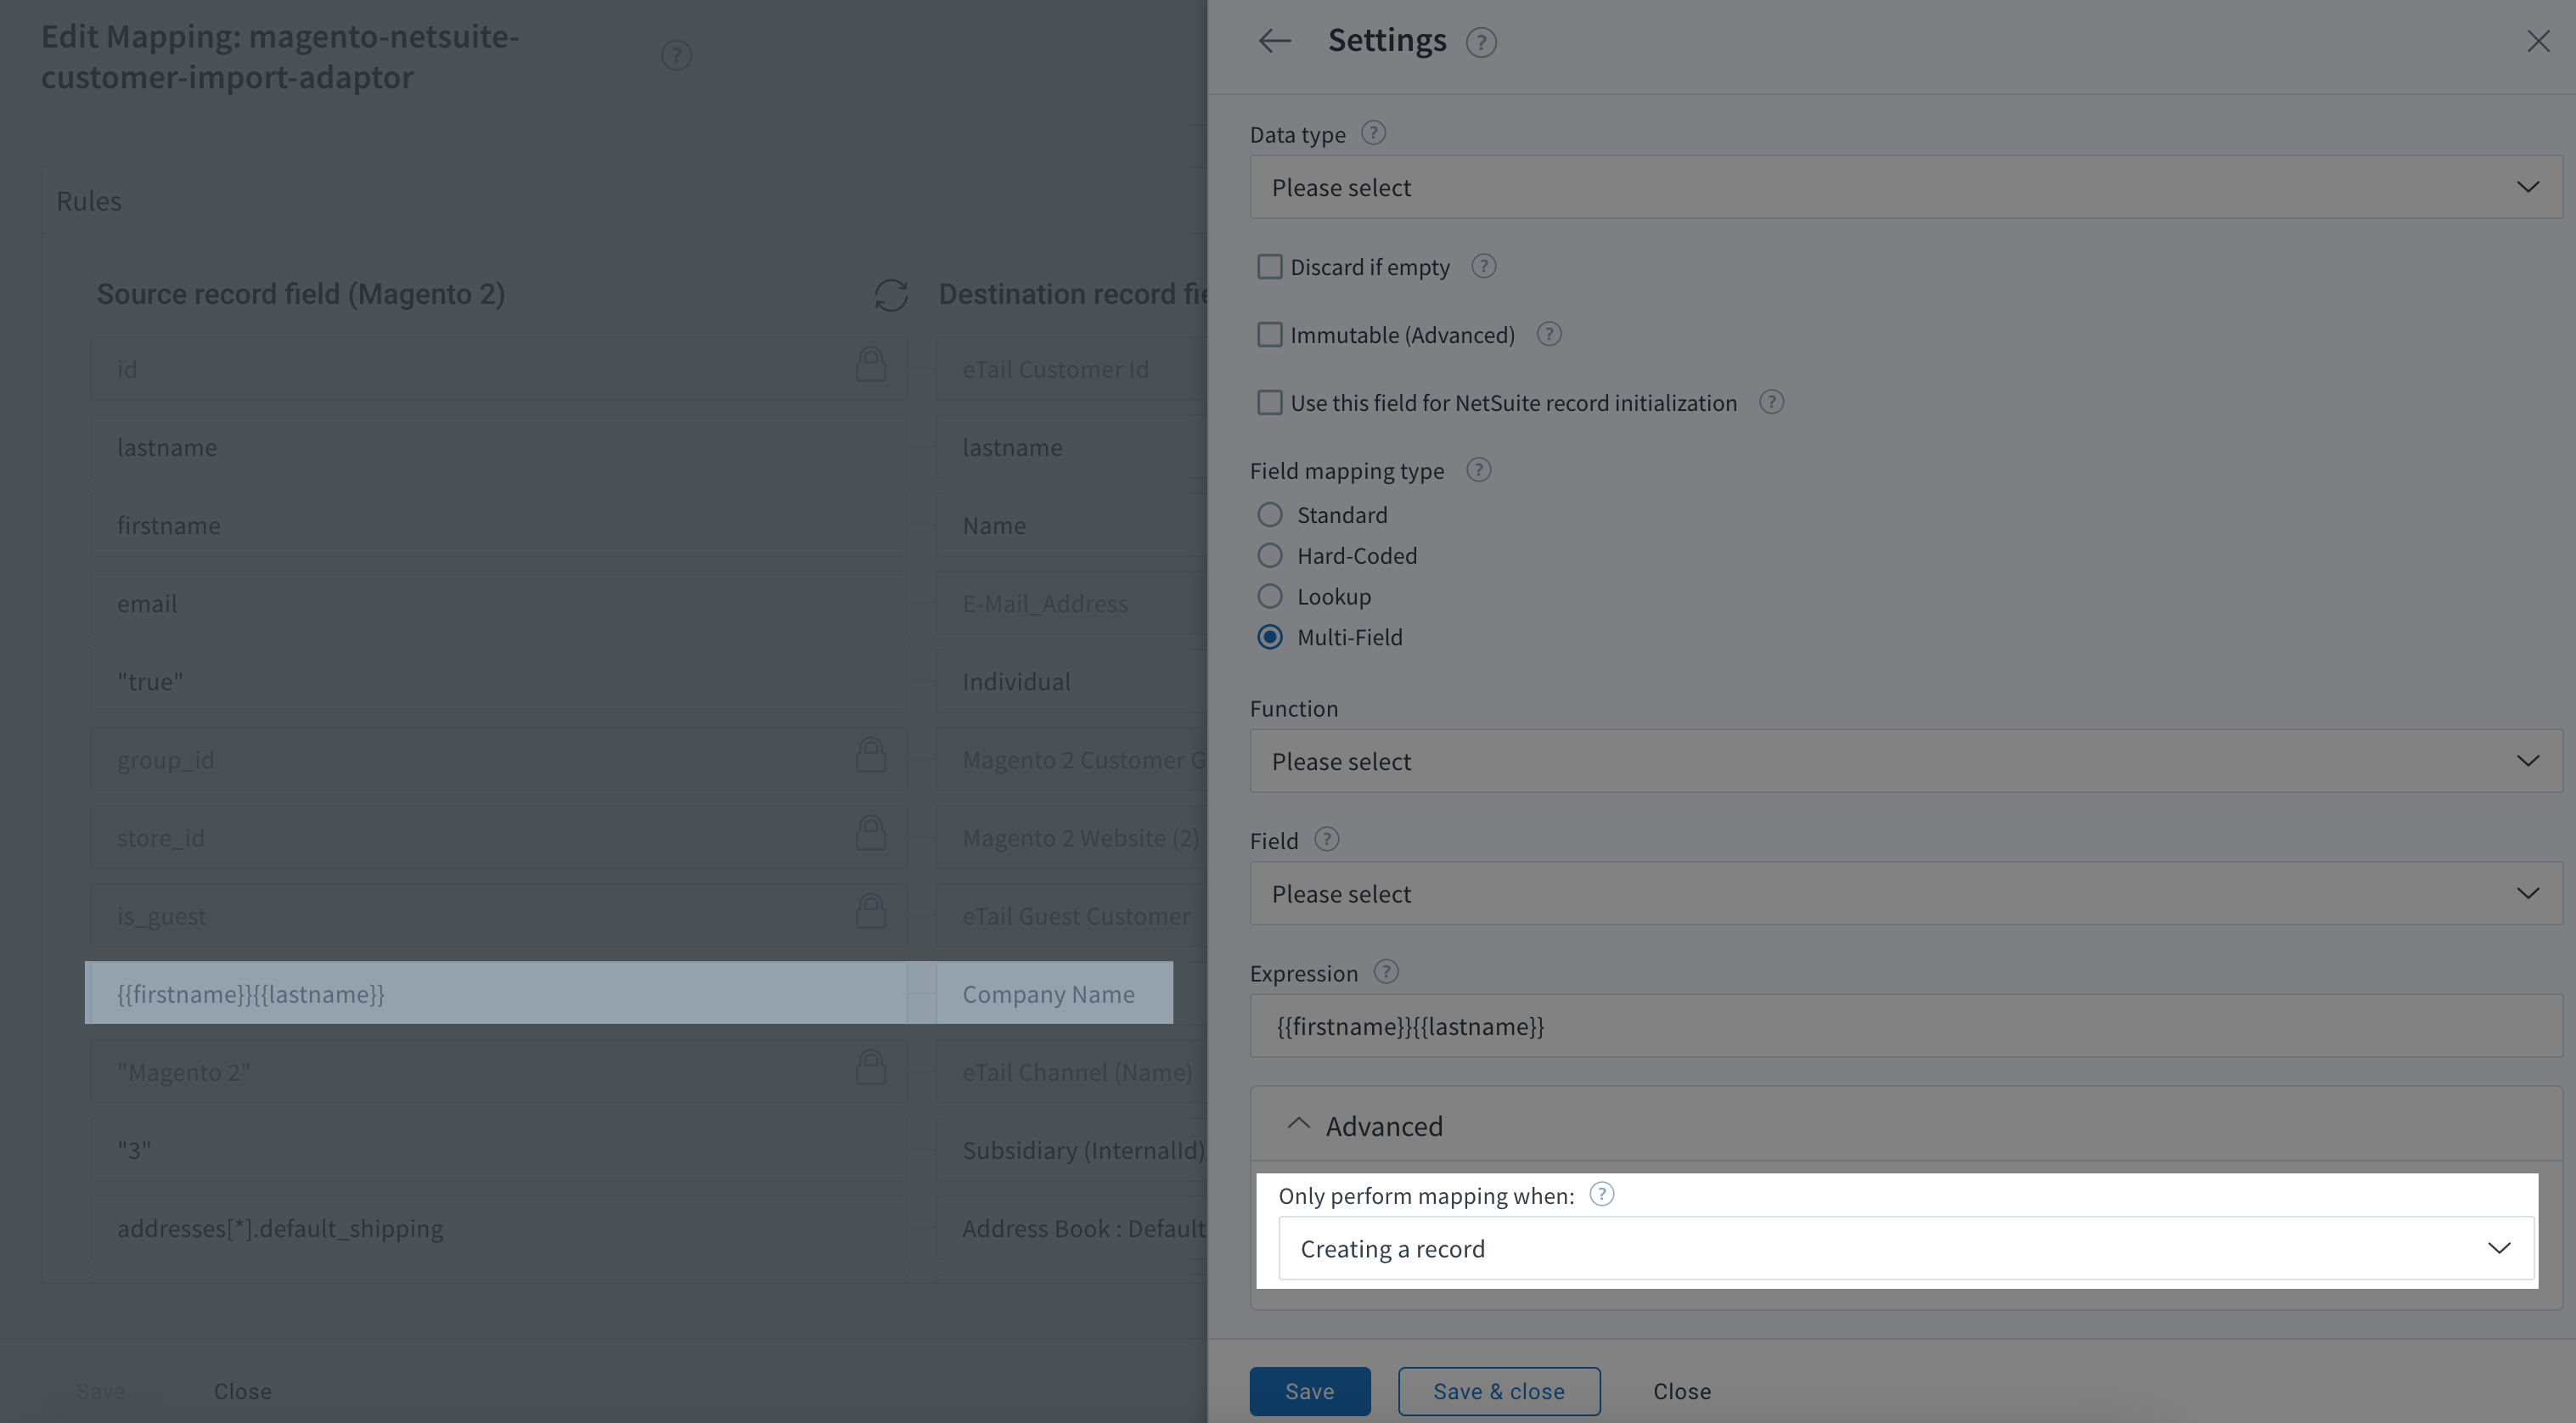Click the email source field
This screenshot has width=2576, height=1423.
498,604
